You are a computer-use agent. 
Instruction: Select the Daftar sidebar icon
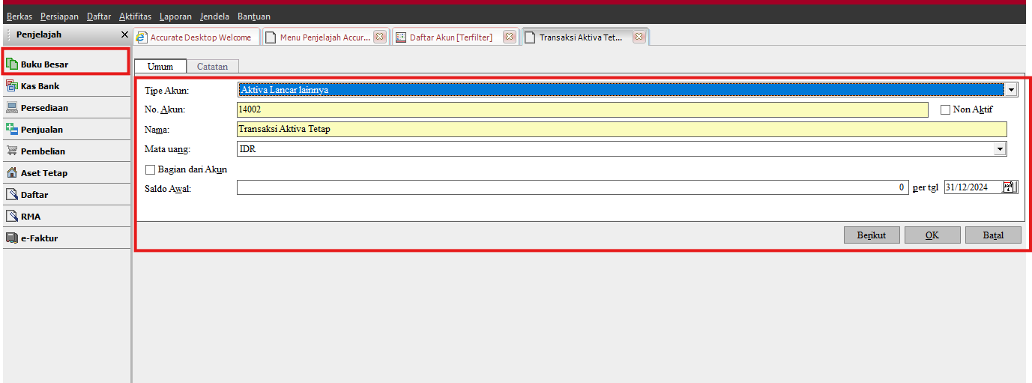pos(12,195)
